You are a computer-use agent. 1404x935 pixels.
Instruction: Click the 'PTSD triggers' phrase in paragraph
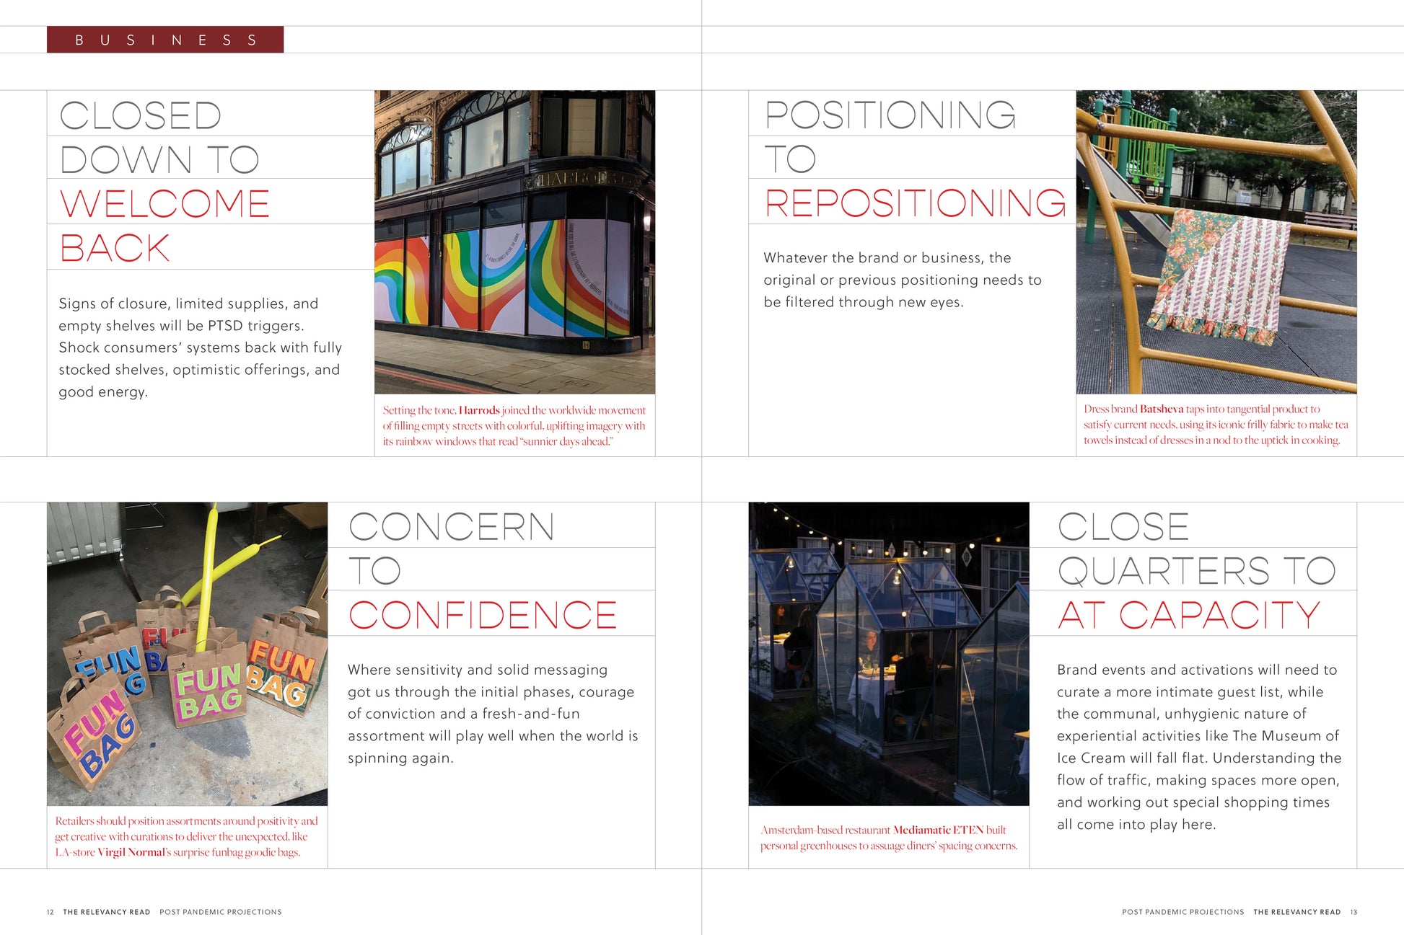pyautogui.click(x=257, y=326)
